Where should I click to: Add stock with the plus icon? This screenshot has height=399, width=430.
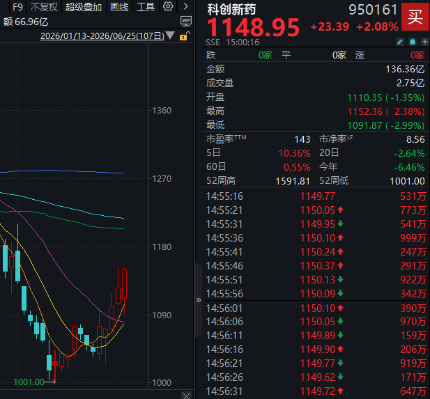[425, 42]
